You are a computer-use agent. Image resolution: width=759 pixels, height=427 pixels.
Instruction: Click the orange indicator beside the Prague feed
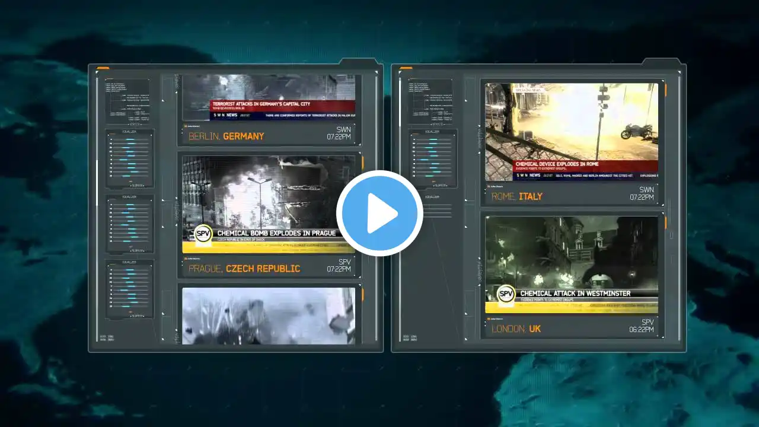tap(363, 163)
